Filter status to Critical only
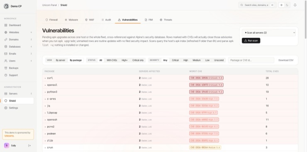The image size is (307, 152). (x=138, y=60)
